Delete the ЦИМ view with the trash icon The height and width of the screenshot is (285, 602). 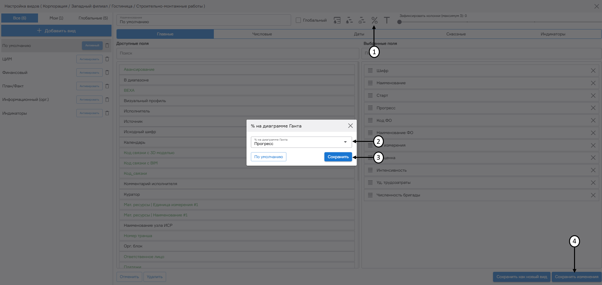tap(107, 59)
